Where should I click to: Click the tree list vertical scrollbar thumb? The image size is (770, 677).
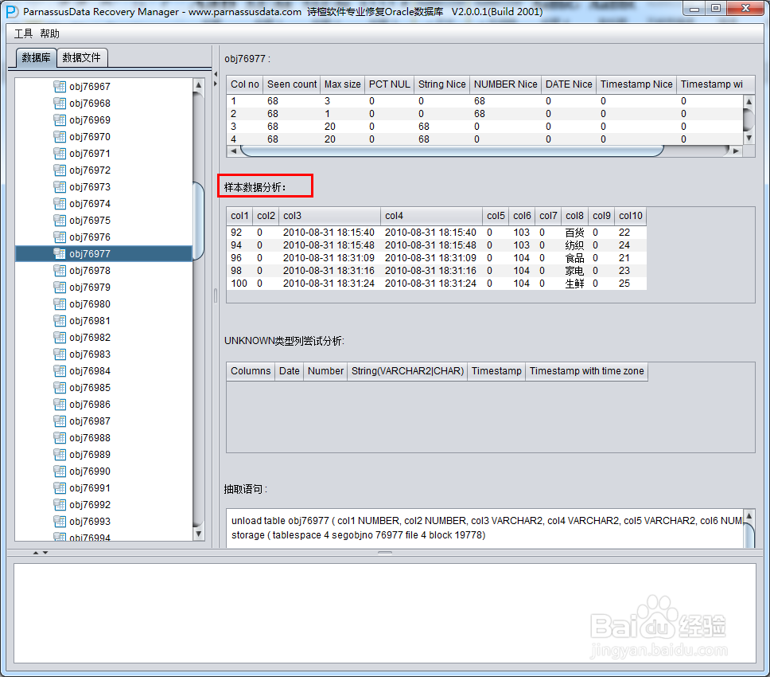198,221
